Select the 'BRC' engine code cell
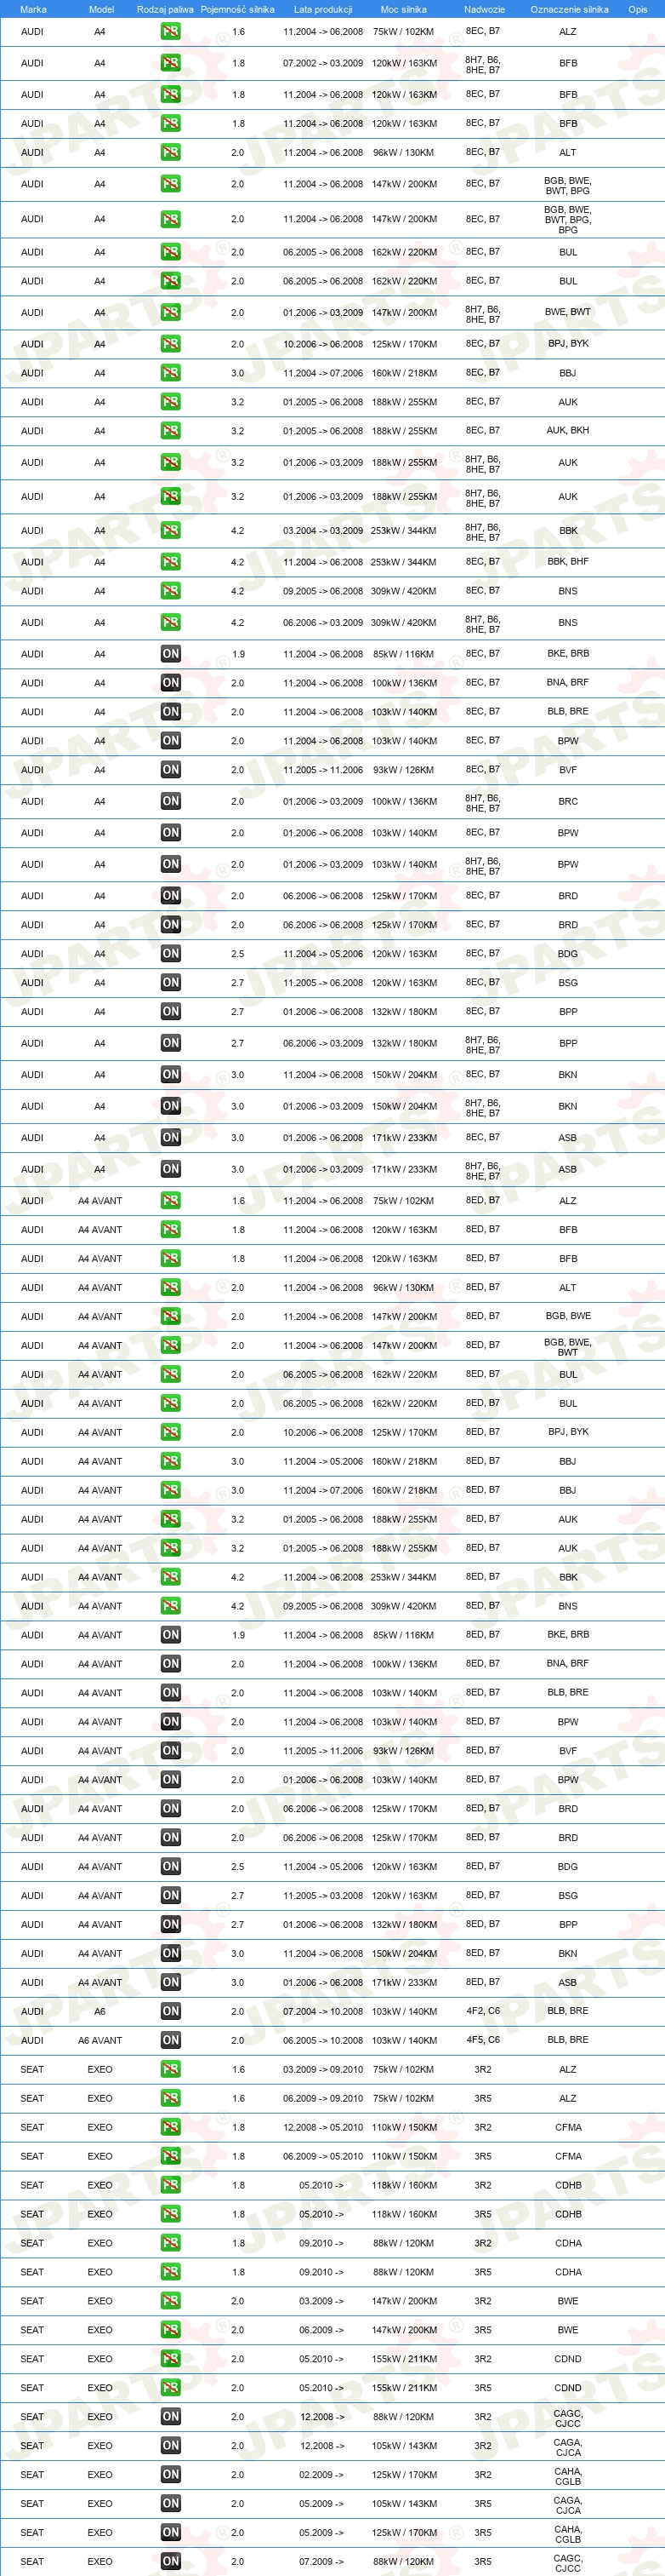The image size is (665, 2576). click(x=567, y=802)
